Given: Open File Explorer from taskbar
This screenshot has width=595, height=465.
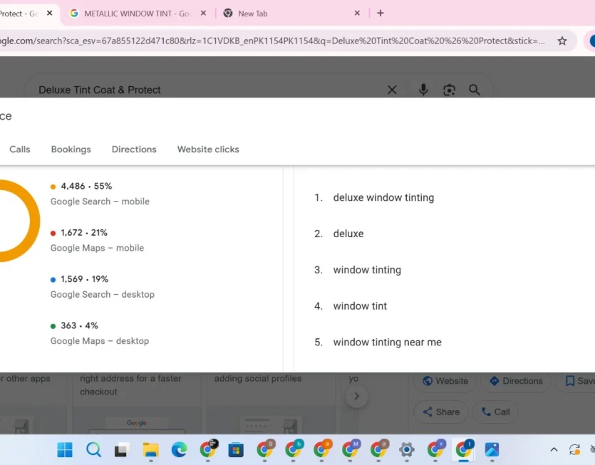Looking at the screenshot, I should point(150,450).
